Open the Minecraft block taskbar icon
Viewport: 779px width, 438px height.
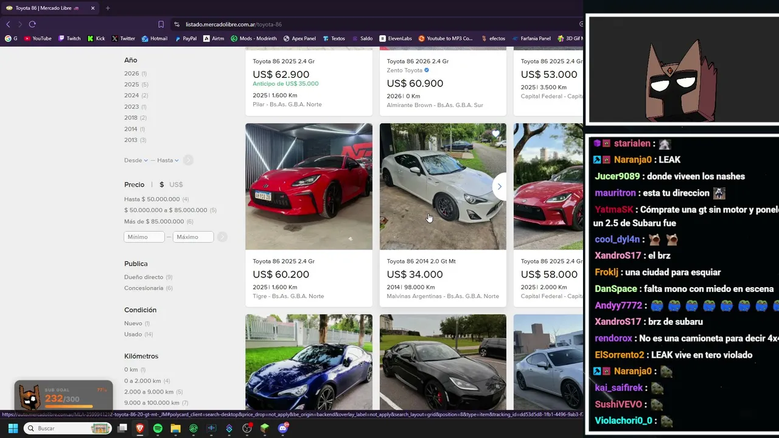click(x=265, y=428)
